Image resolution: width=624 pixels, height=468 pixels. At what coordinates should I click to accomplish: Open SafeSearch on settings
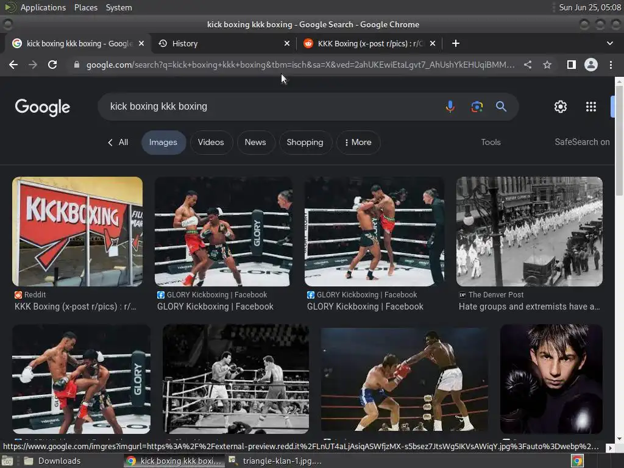(x=582, y=142)
